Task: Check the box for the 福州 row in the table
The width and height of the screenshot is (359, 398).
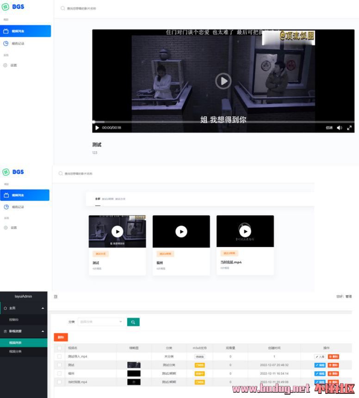Action: click(59, 373)
